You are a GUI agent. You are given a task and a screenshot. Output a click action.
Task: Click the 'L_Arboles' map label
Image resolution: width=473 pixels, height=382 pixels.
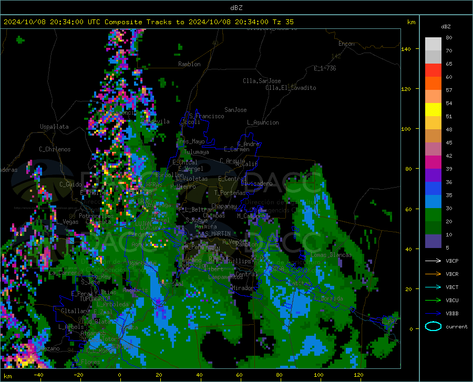(x=71, y=327)
